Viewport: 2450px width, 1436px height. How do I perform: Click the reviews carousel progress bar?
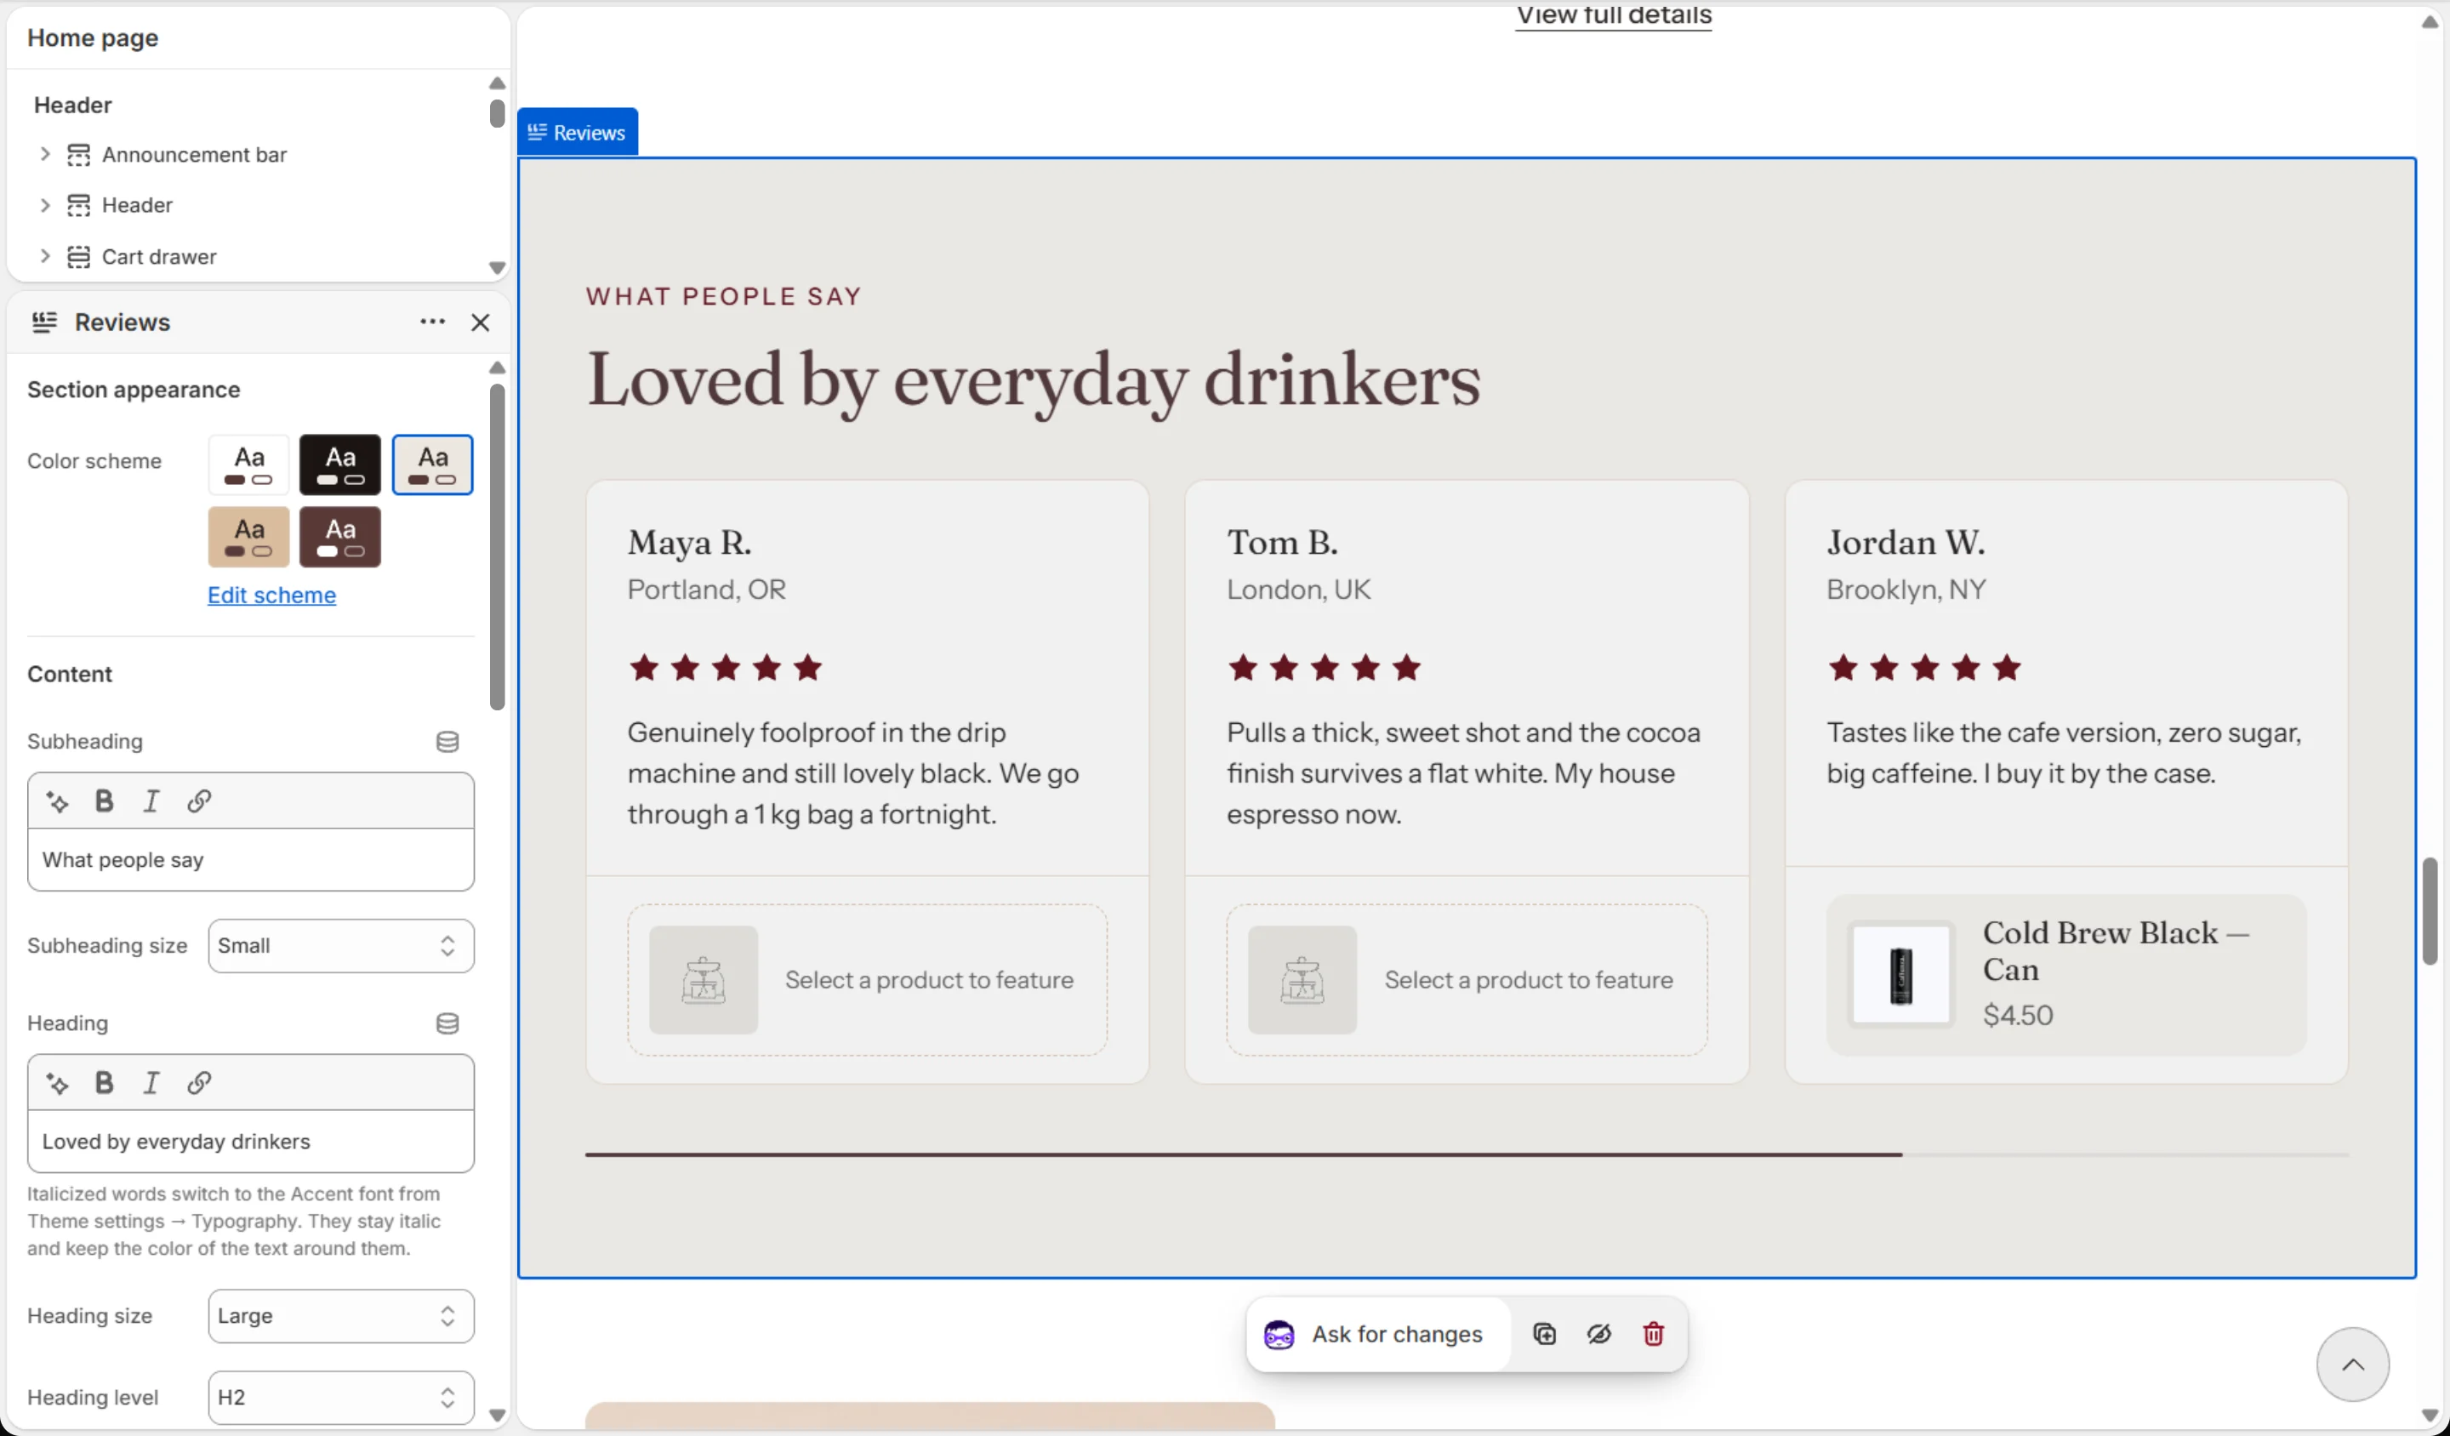1467,1155
